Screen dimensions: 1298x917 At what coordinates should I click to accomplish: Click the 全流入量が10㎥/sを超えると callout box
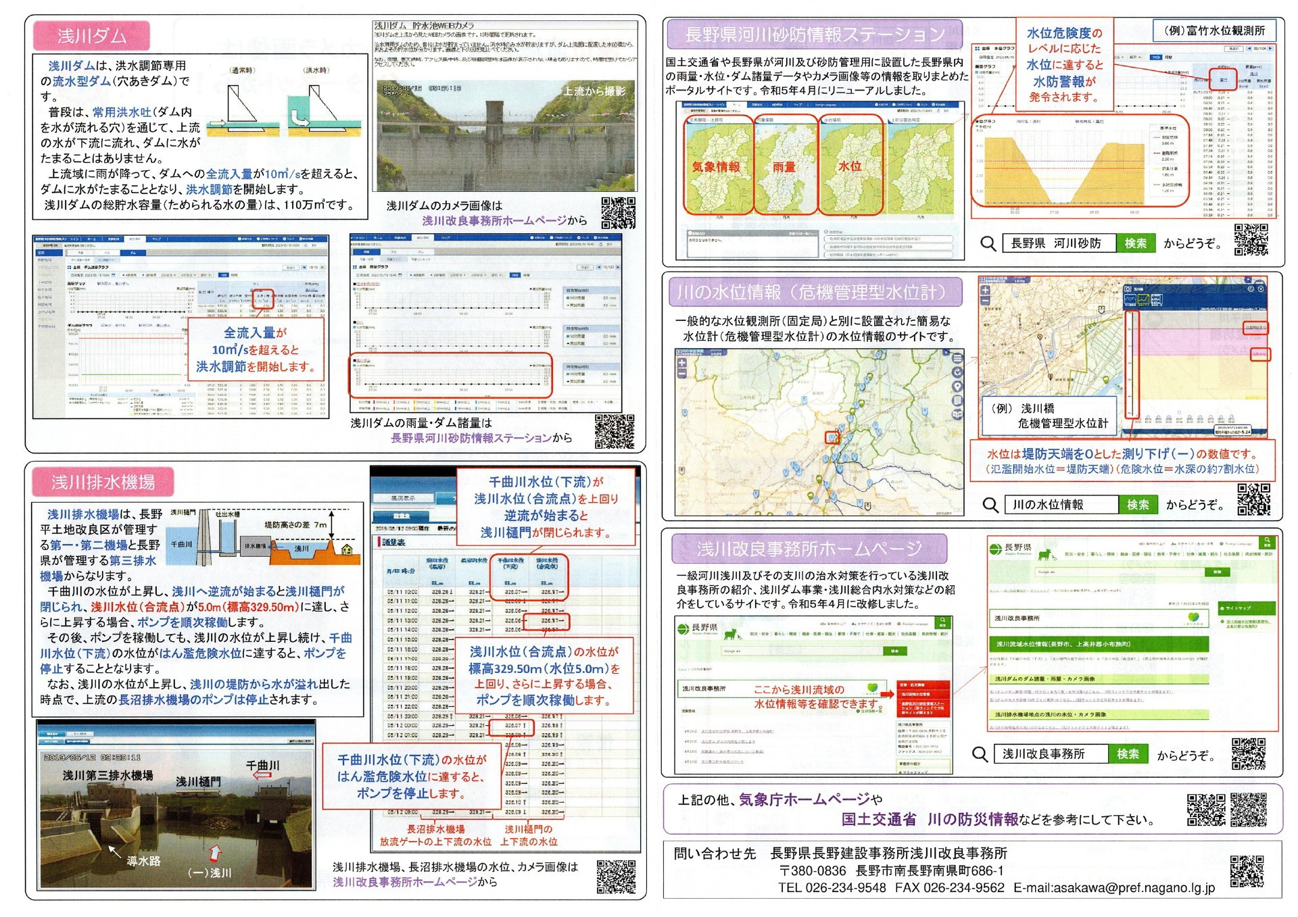pos(256,350)
